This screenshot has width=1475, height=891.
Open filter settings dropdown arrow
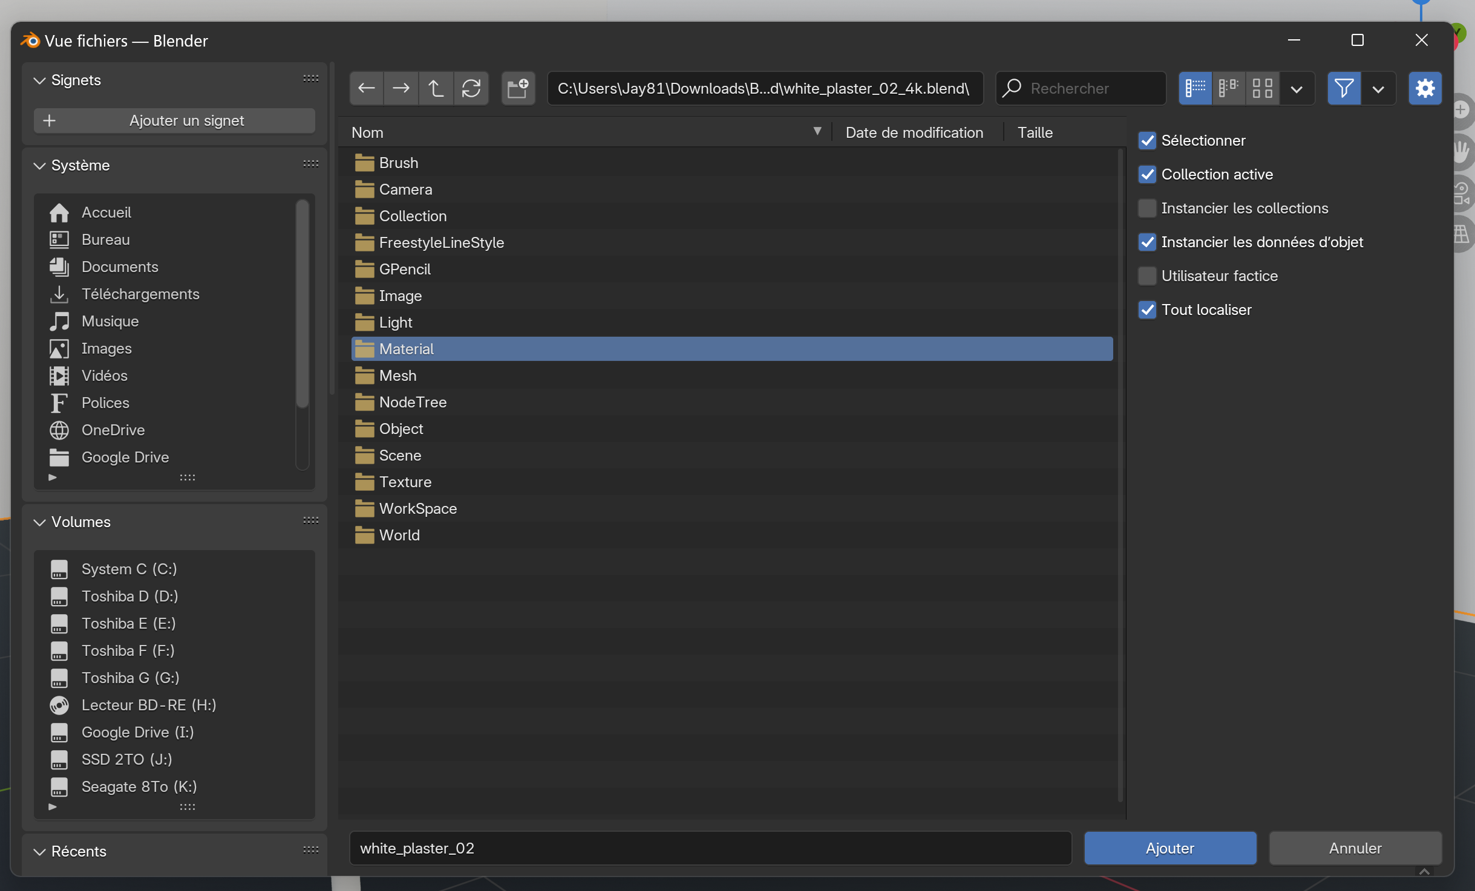coord(1378,89)
